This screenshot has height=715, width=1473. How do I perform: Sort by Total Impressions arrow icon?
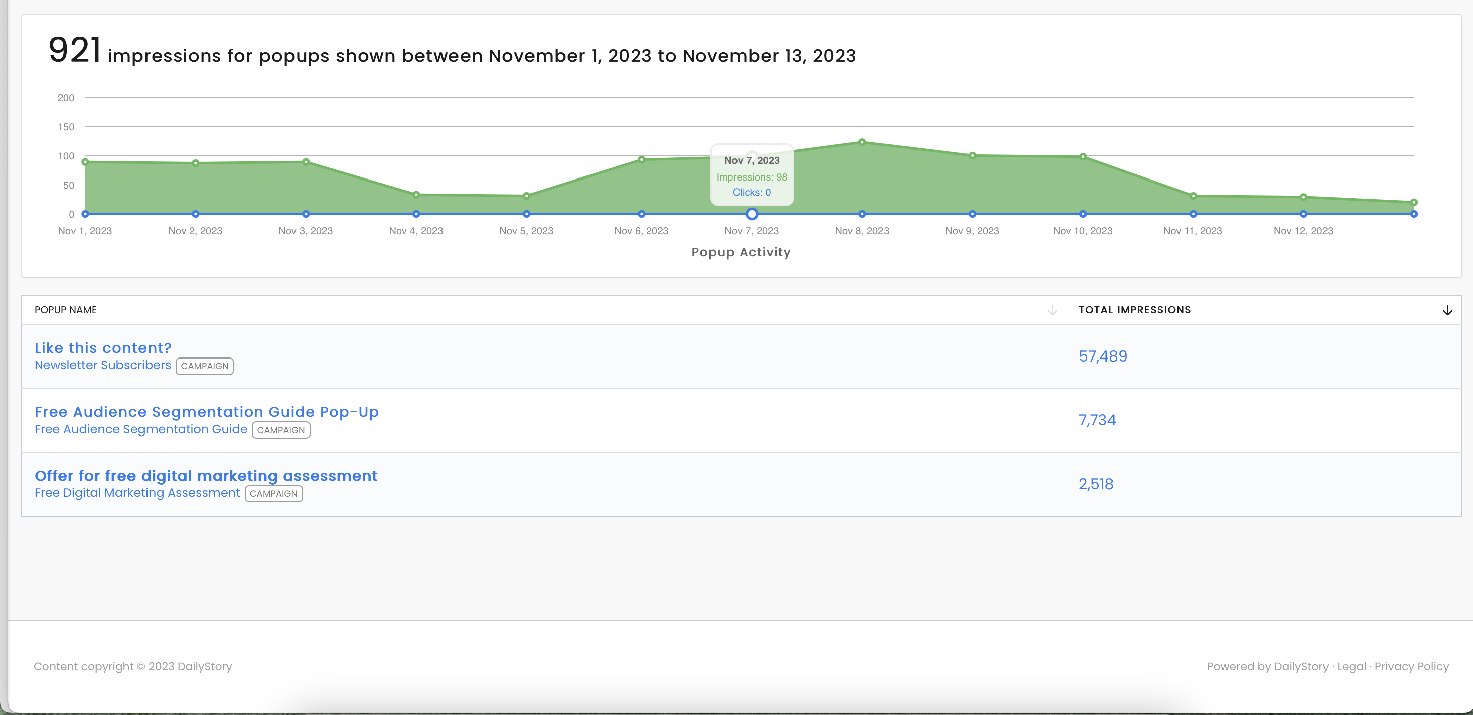coord(1447,310)
